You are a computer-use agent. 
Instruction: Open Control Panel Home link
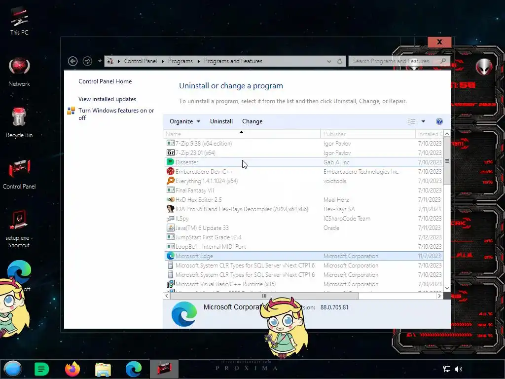coord(105,81)
